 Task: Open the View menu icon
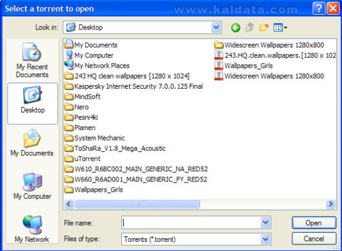pos(280,28)
